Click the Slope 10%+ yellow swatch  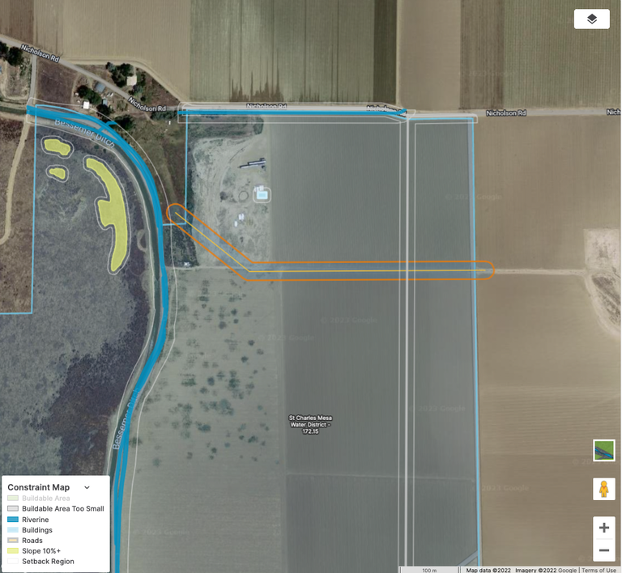pyautogui.click(x=13, y=551)
